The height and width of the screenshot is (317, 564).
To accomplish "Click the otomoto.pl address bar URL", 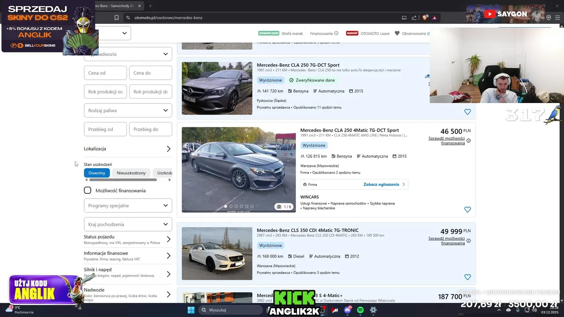I will pyautogui.click(x=168, y=18).
